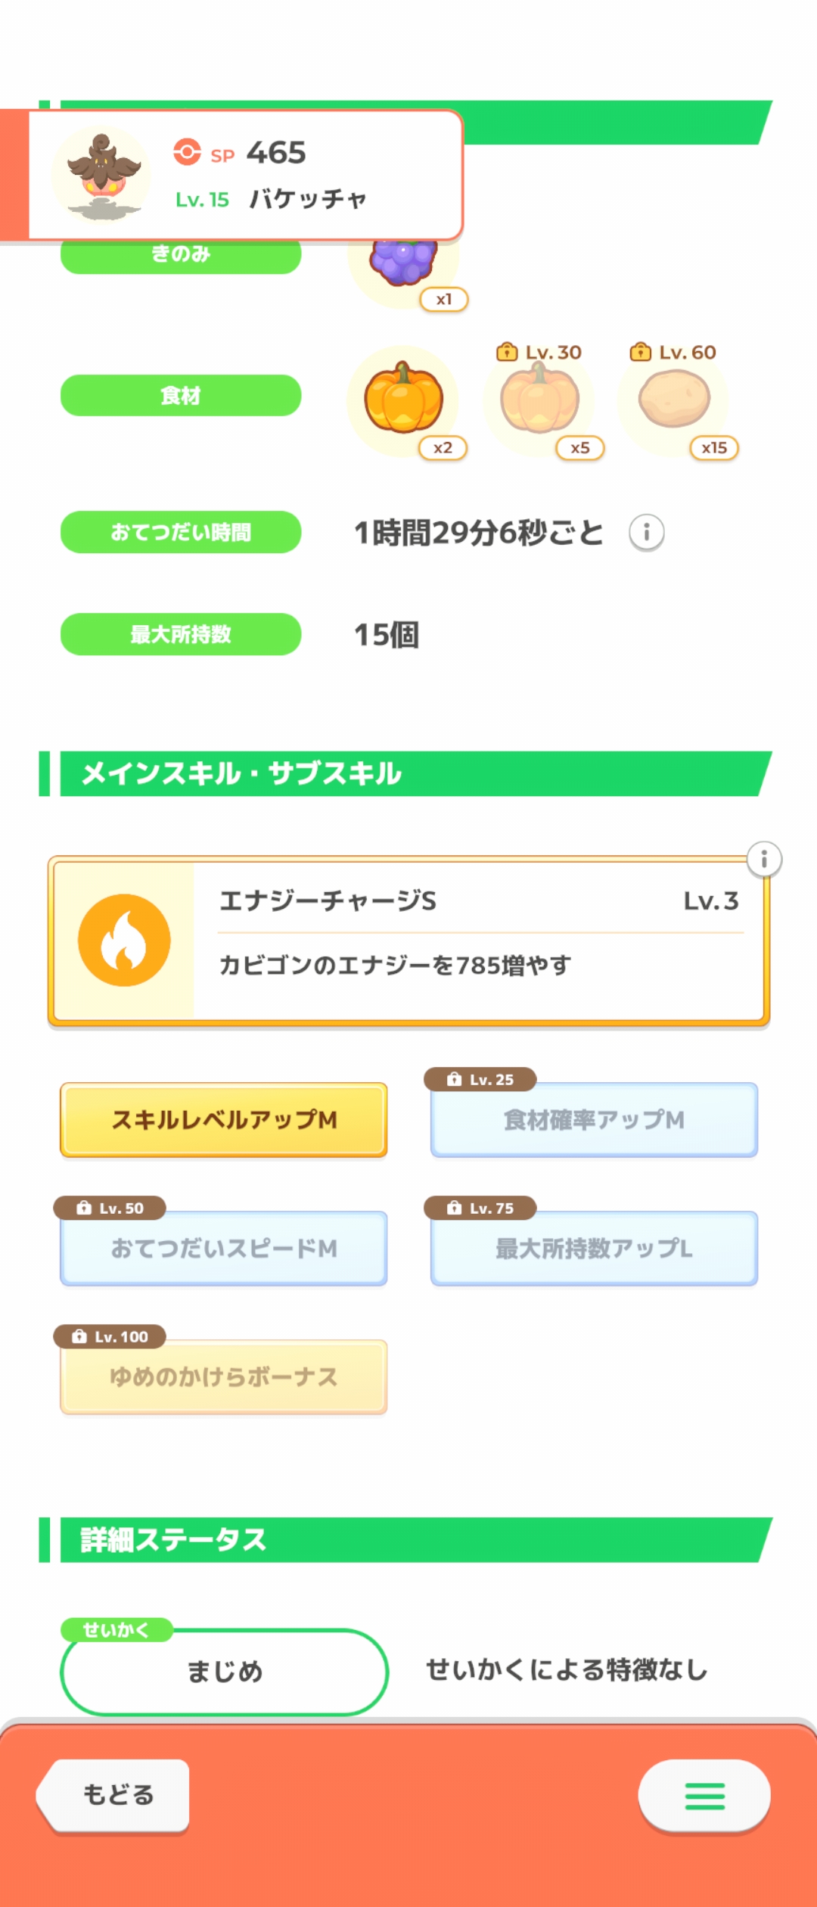
Task: Open main skill info icon
Action: click(764, 859)
